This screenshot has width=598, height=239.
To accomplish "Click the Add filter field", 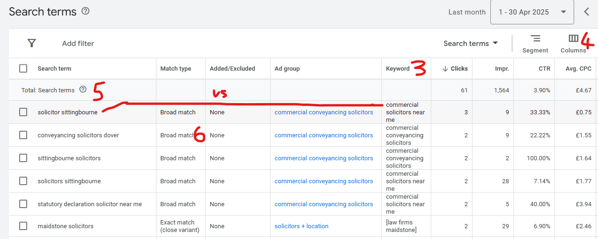I will point(78,43).
